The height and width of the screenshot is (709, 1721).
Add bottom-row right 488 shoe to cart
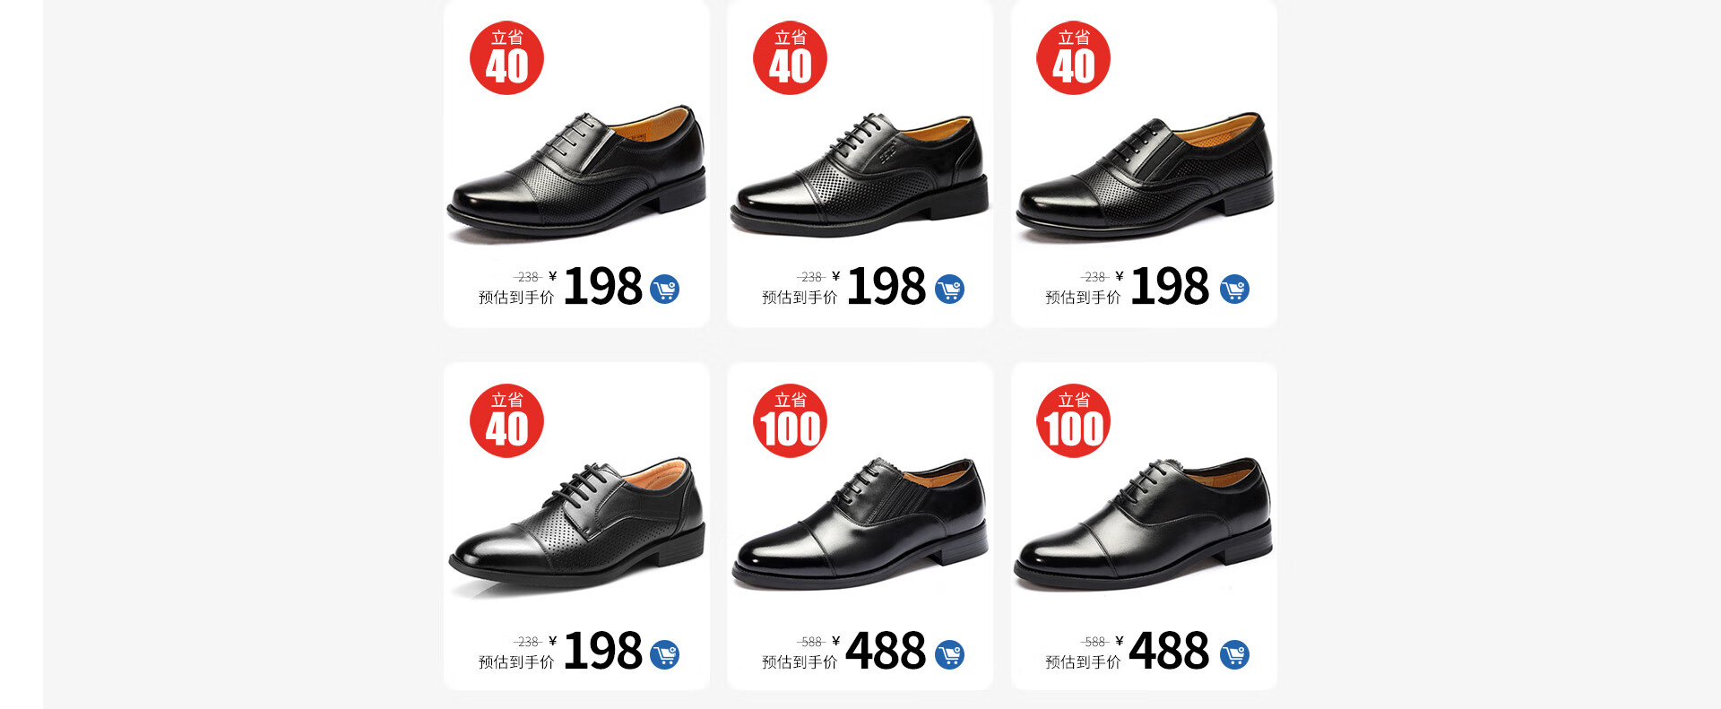coord(1234,654)
